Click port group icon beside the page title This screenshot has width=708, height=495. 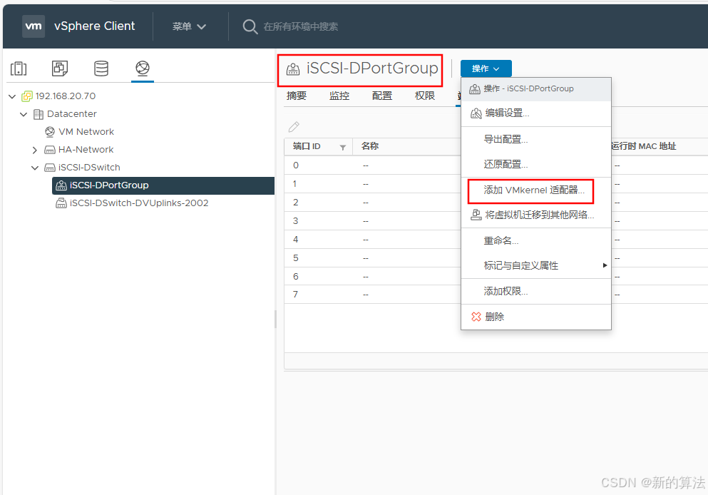coord(293,69)
